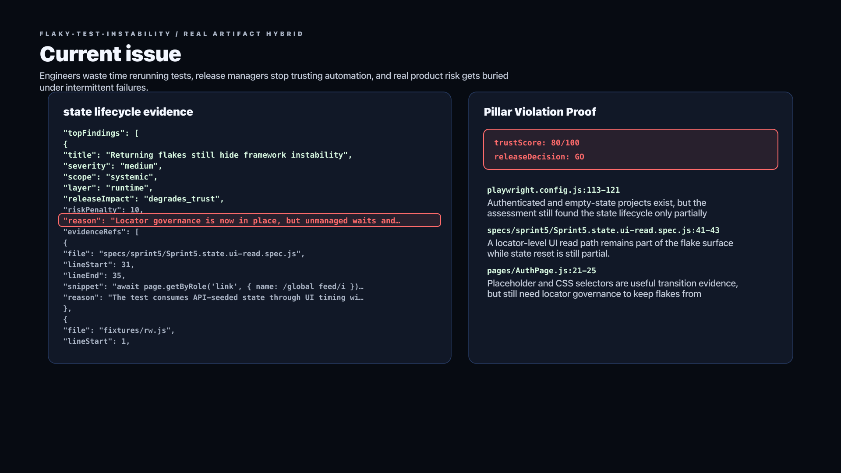This screenshot has height=473, width=841.
Task: Click the "file": "fixtures/rw.js" line
Action: pos(119,330)
